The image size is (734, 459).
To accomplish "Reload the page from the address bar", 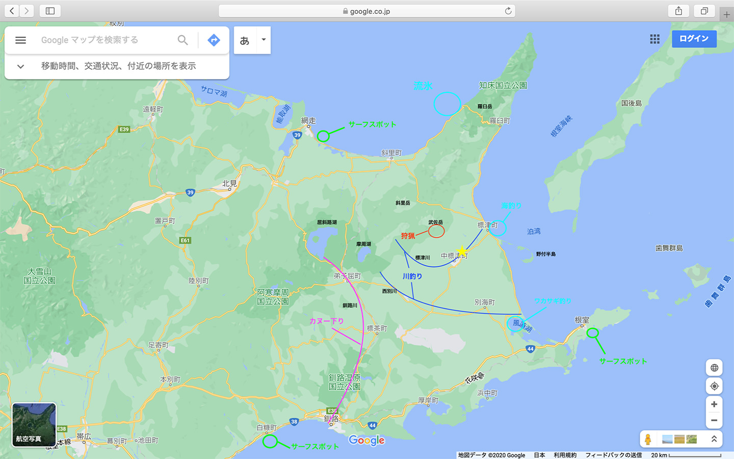I will point(508,11).
